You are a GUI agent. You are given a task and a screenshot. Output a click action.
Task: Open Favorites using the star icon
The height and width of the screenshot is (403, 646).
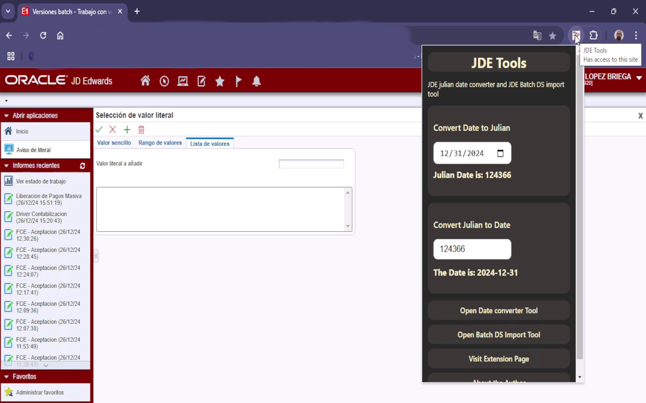[220, 81]
